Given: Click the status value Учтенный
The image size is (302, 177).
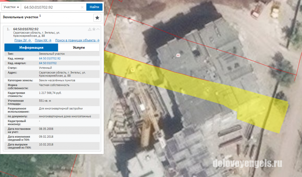Looking at the screenshot, I should [45, 68].
